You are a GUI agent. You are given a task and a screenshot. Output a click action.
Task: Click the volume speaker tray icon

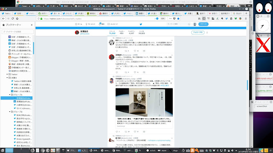(x=232, y=150)
